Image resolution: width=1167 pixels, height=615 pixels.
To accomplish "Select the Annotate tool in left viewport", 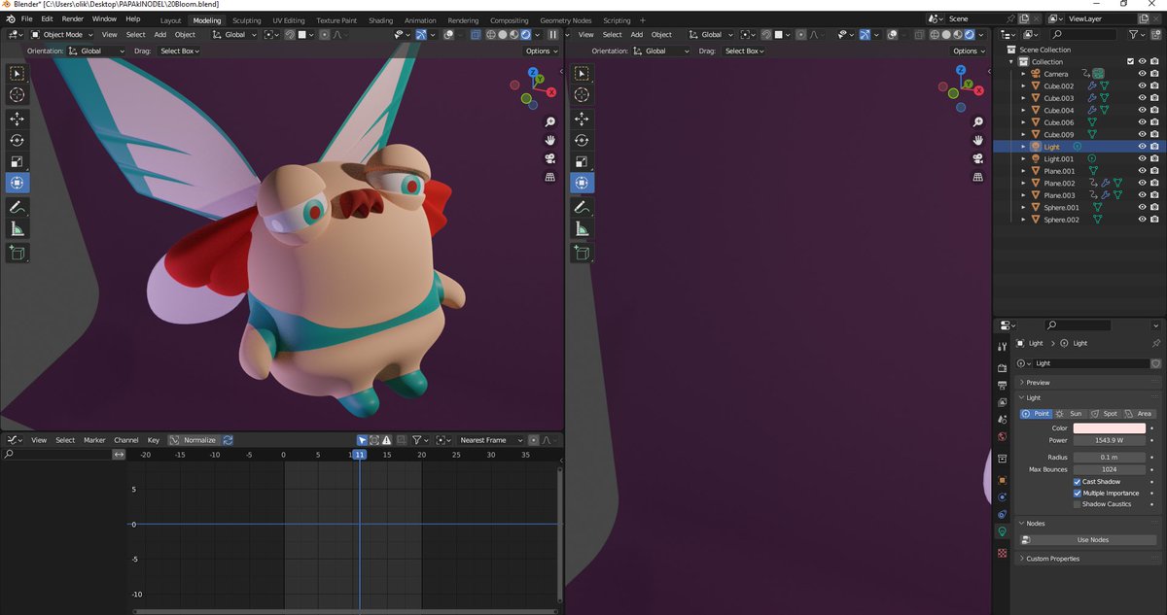I will [18, 207].
